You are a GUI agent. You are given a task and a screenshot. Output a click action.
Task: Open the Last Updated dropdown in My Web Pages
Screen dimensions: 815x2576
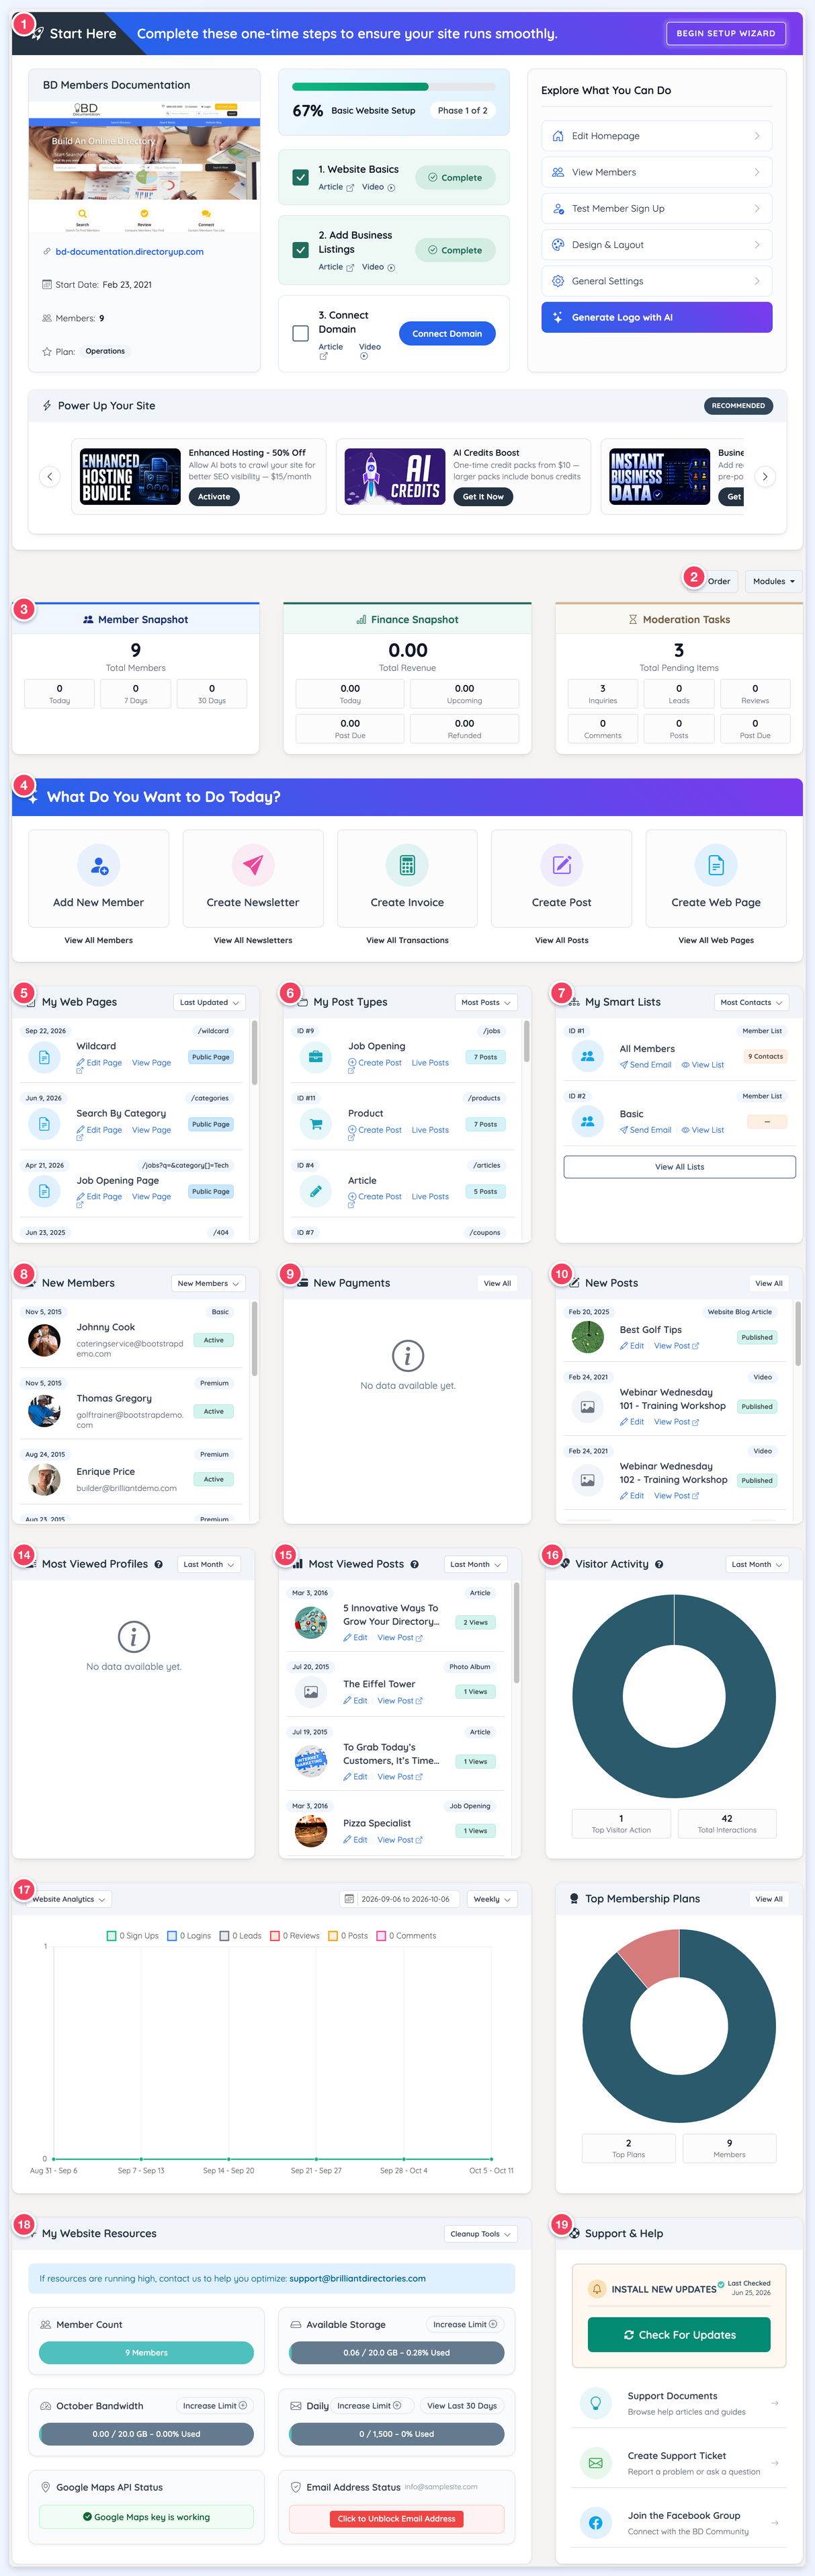click(x=209, y=1002)
